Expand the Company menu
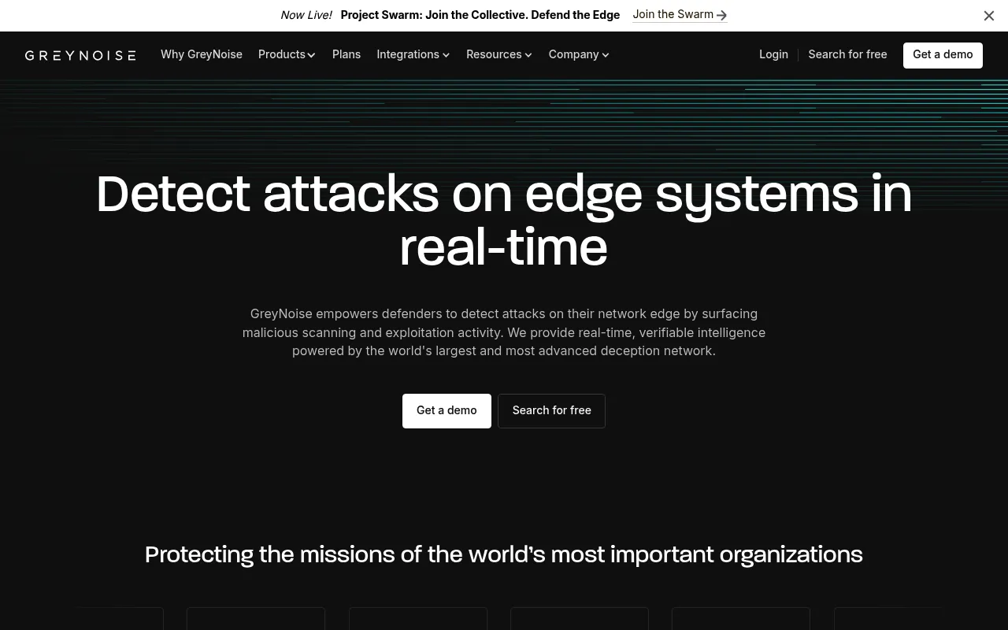 579,54
